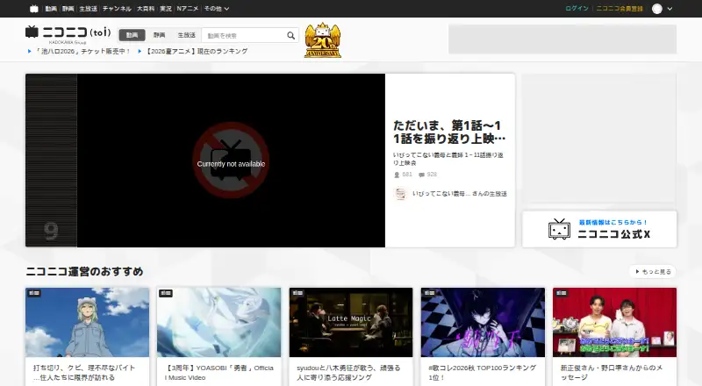Click the ニコニコ会員登録 link
Image resolution: width=702 pixels, height=386 pixels.
[x=620, y=9]
